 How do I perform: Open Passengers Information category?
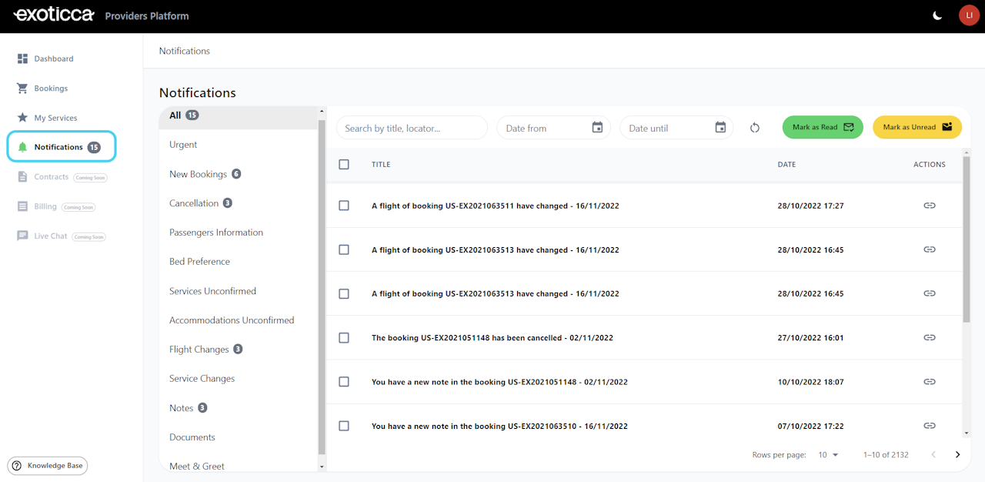click(x=239, y=233)
